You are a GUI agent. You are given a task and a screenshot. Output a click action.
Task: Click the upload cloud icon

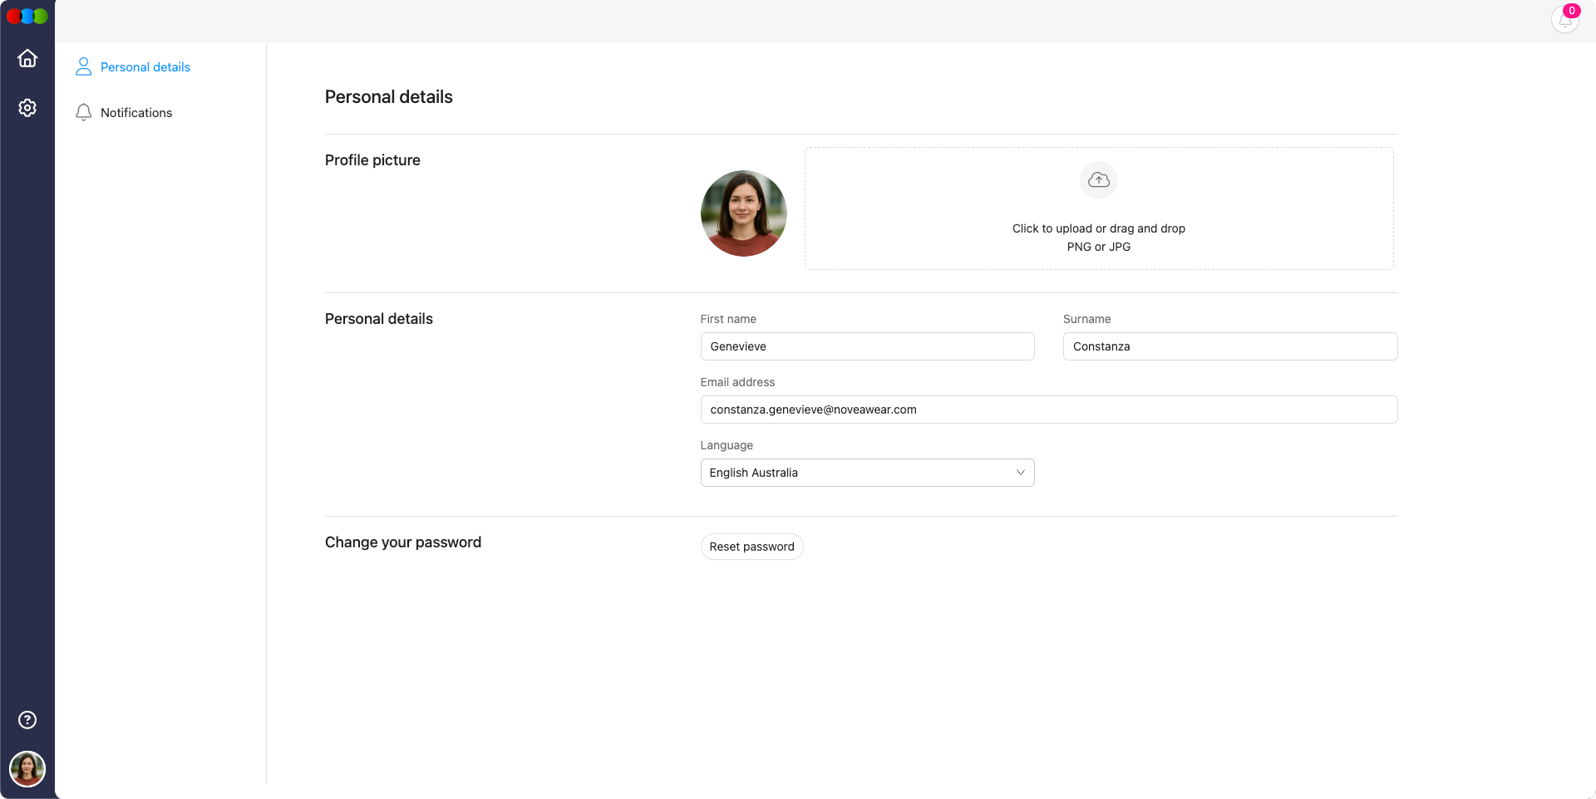(x=1098, y=180)
